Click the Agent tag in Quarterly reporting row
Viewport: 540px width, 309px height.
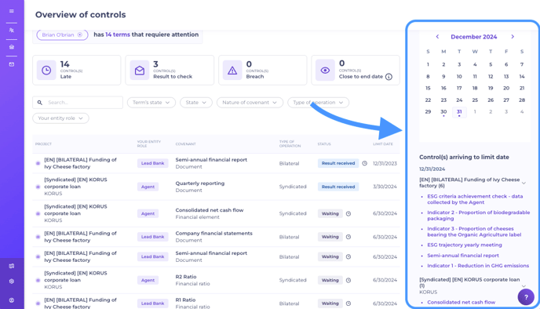click(x=148, y=187)
